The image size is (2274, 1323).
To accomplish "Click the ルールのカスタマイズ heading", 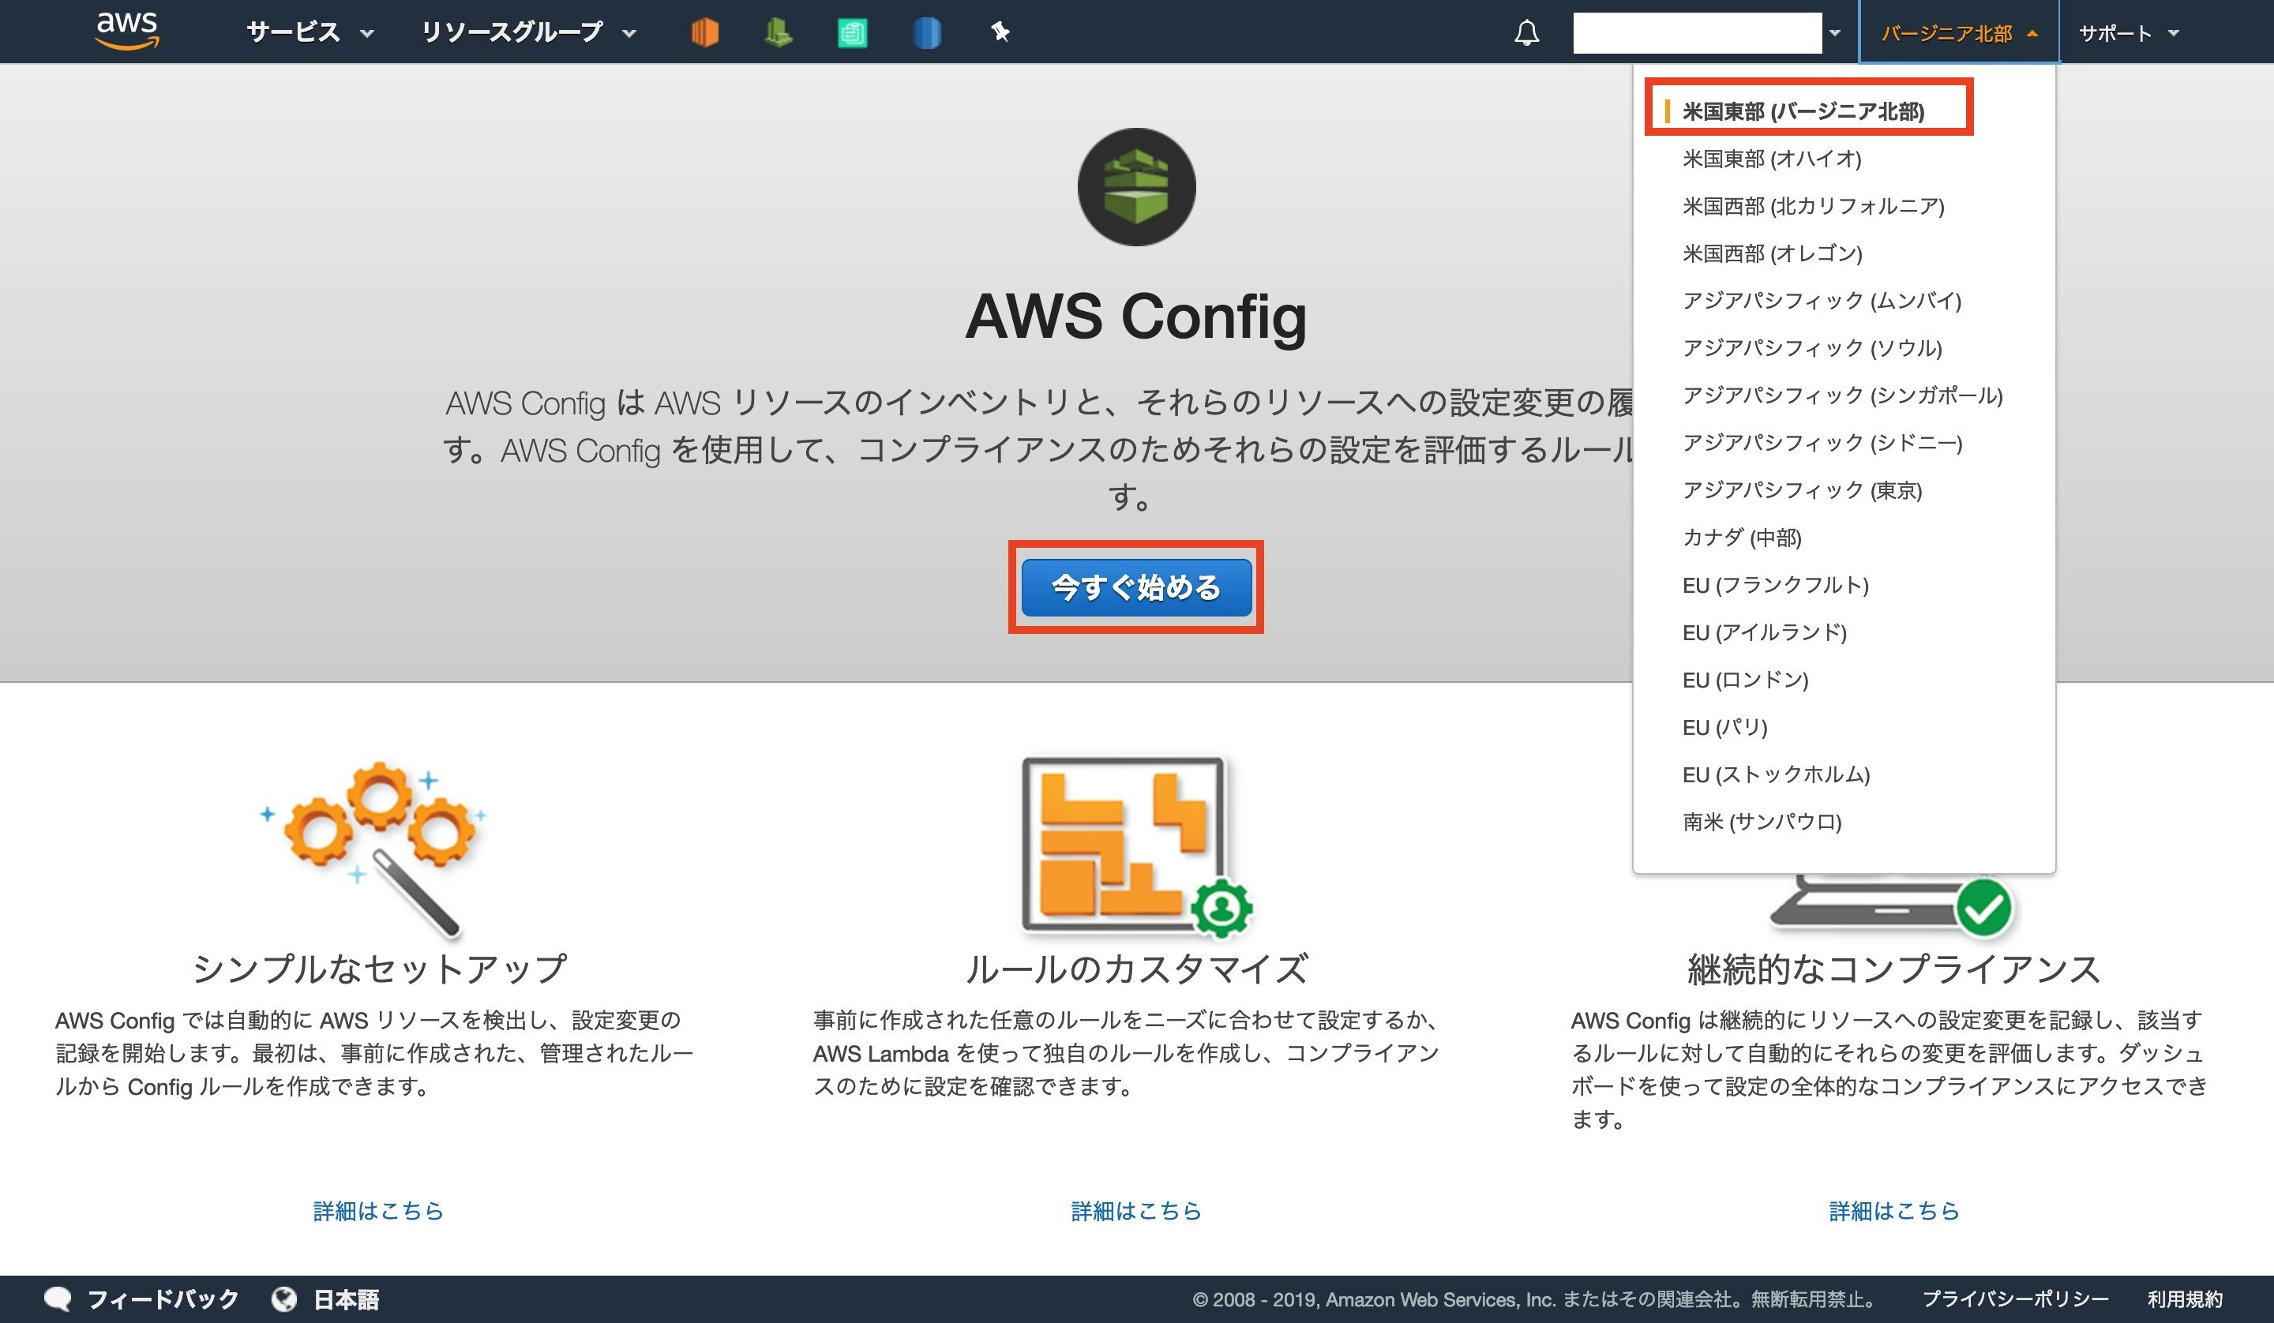I will [x=1136, y=969].
